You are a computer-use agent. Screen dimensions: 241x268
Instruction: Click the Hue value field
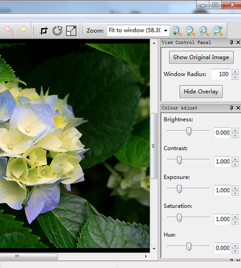pyautogui.click(x=222, y=248)
